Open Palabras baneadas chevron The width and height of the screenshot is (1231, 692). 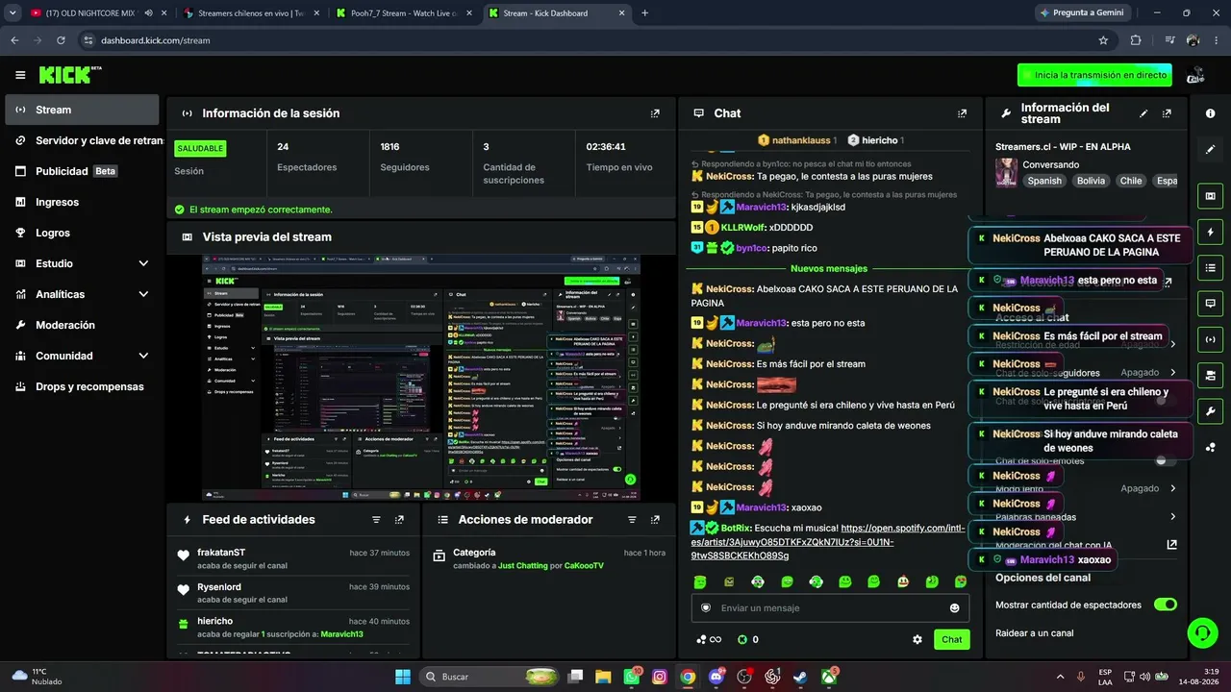1173,516
